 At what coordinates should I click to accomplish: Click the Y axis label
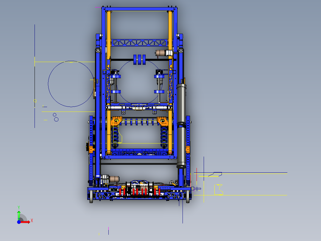pyautogui.click(x=19, y=208)
